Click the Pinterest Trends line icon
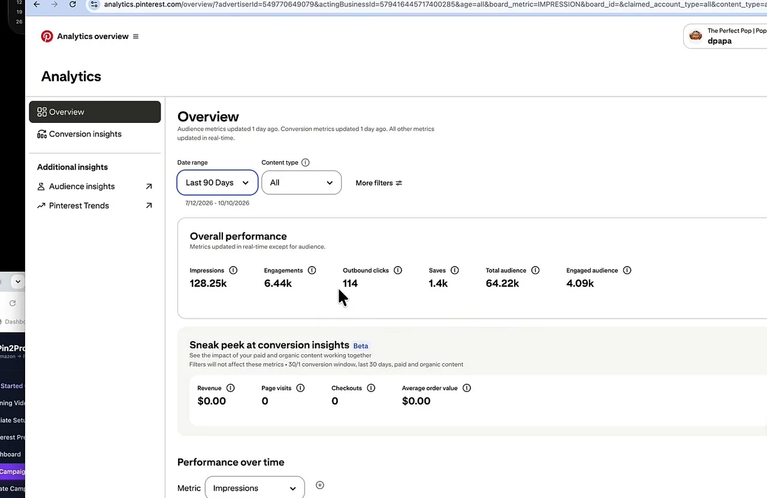 tap(41, 206)
